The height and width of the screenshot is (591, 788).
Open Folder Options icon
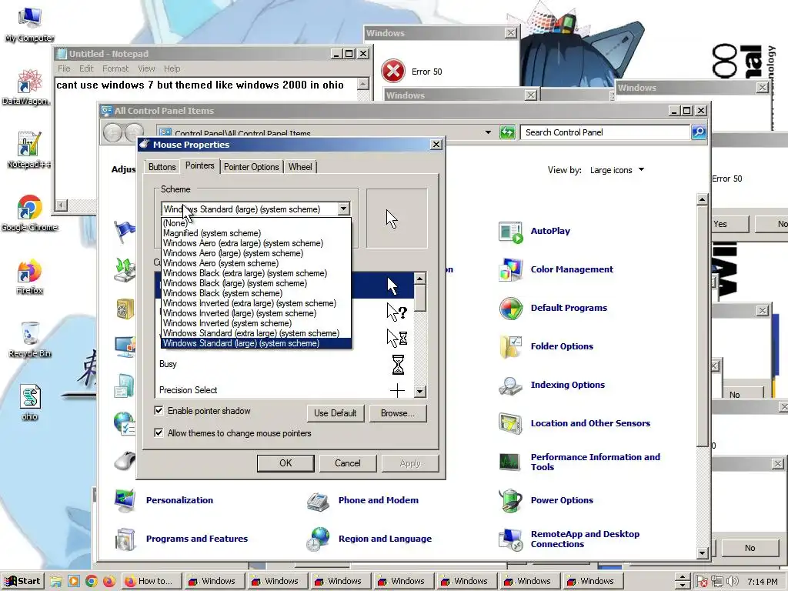tap(511, 346)
